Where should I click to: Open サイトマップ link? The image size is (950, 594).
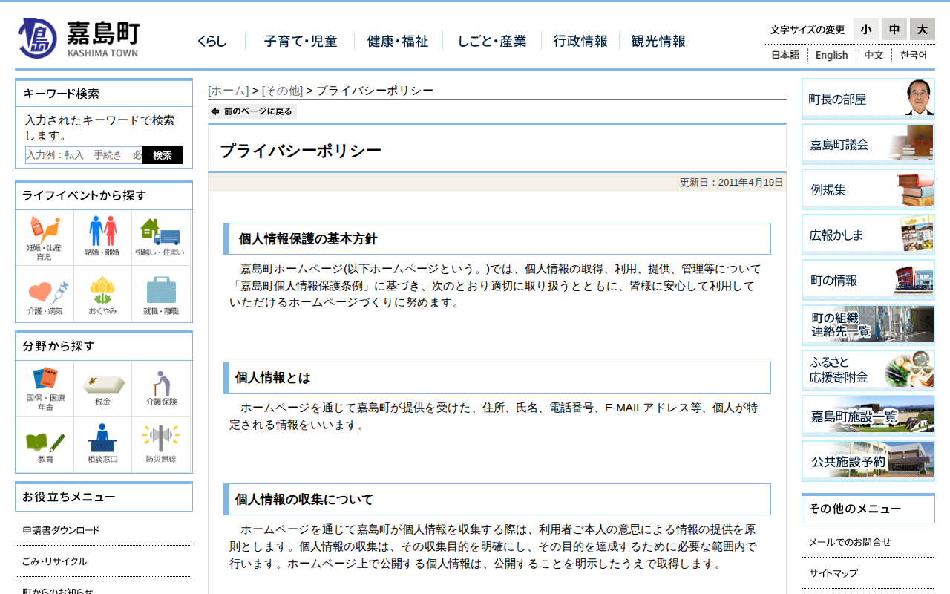[x=833, y=573]
